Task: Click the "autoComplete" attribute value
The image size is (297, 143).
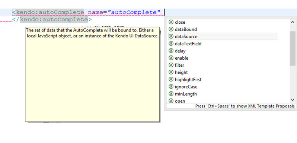Action: click(134, 13)
